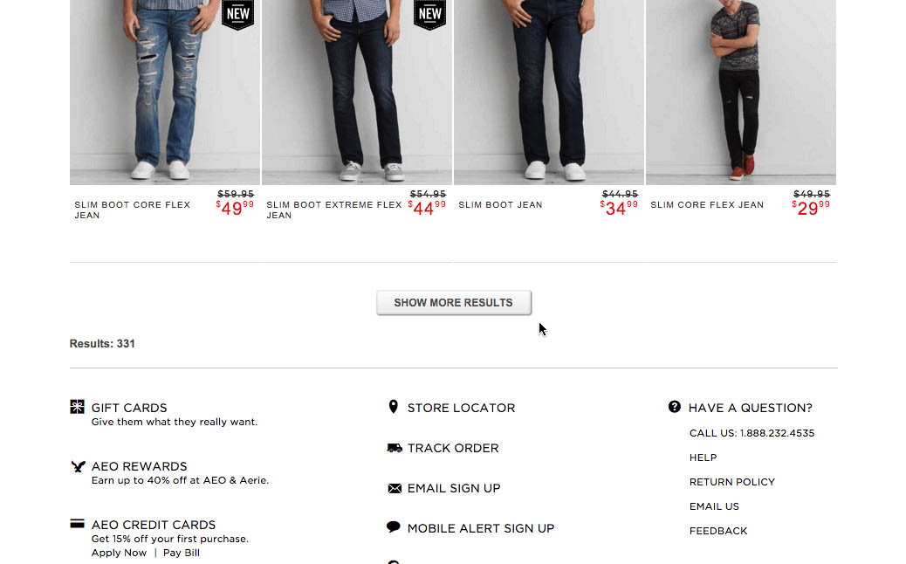Click the mobile alert speech bubble icon
The image size is (906, 564).
[394, 527]
